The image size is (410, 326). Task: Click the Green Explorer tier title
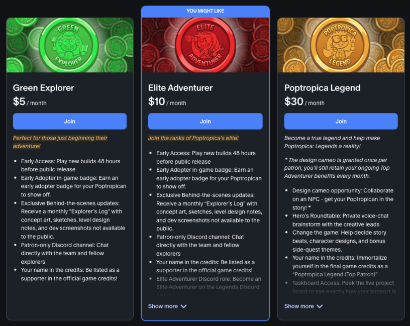pyautogui.click(x=44, y=88)
